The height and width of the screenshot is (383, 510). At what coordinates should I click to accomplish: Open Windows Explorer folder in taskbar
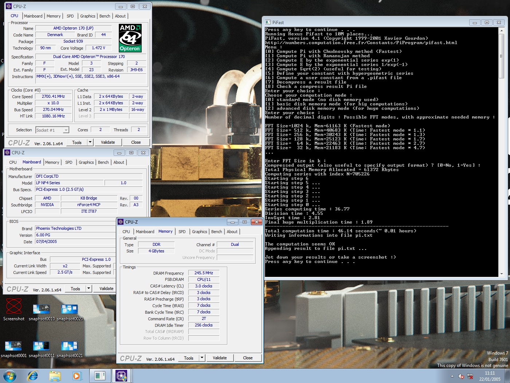(55, 376)
